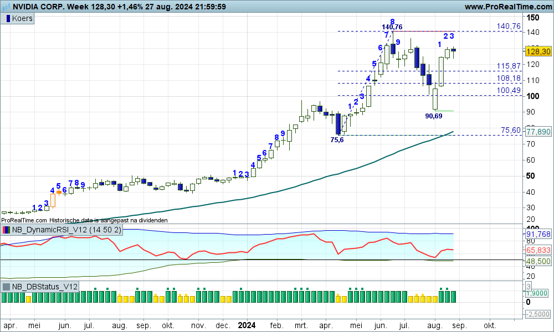Image resolution: width=554 pixels, height=332 pixels.
Task: Click the candlestick chart icon in title bar
Action: tap(6, 7)
